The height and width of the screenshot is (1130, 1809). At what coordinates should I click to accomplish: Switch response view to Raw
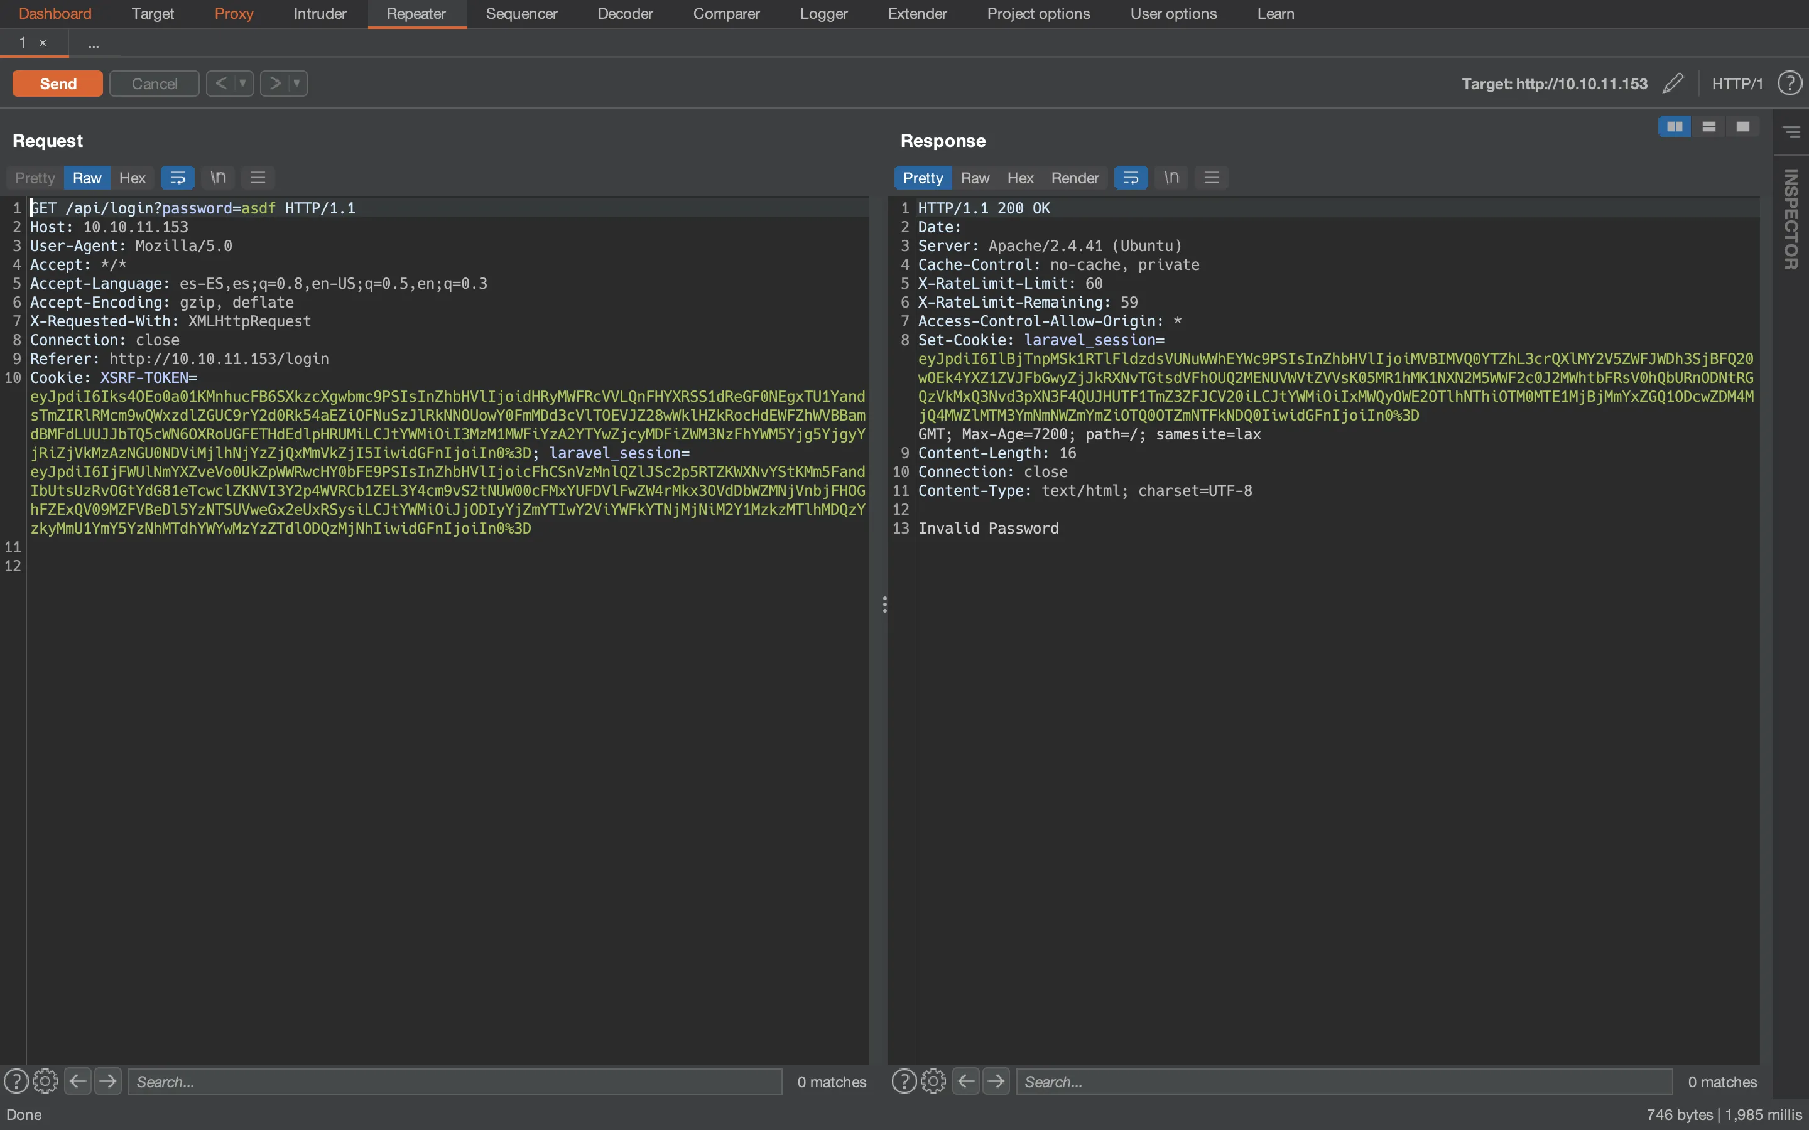[975, 178]
